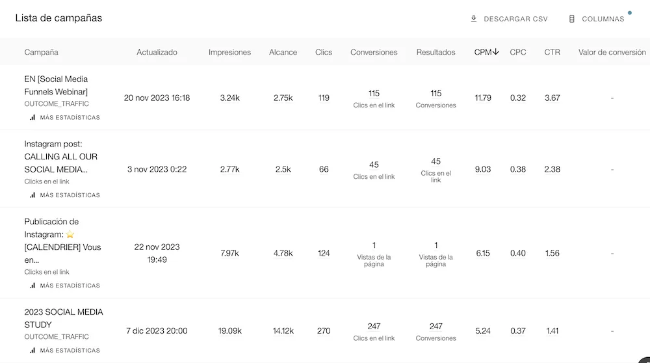Open the EN [Social Media Funnels Webinar] campaign
This screenshot has height=363, width=650.
(x=56, y=85)
